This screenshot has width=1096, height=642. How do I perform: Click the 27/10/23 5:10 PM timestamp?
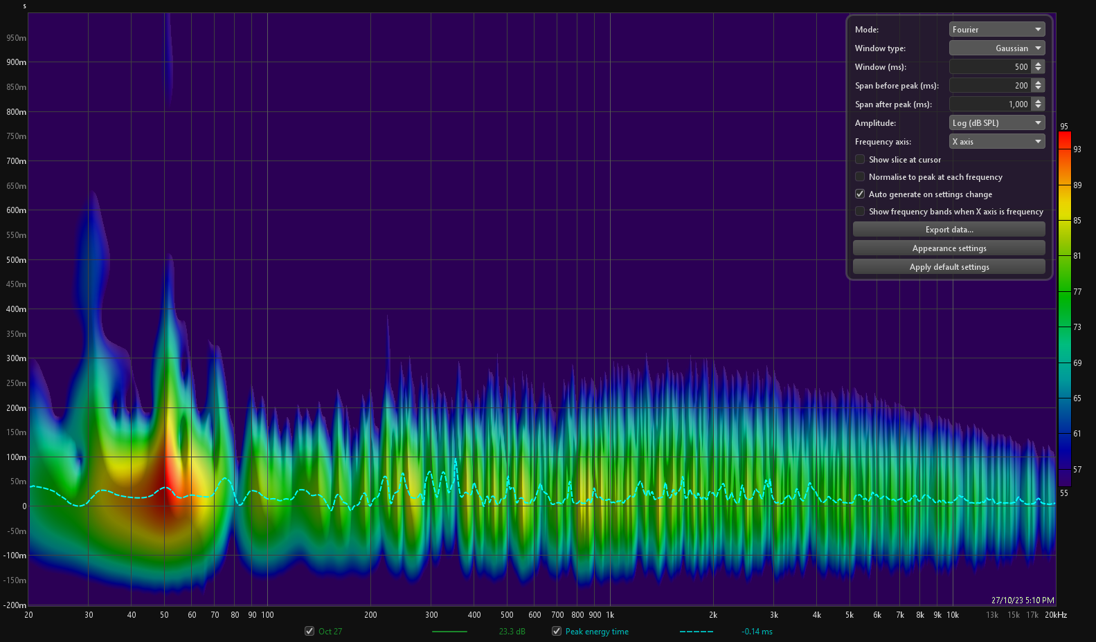(1023, 600)
